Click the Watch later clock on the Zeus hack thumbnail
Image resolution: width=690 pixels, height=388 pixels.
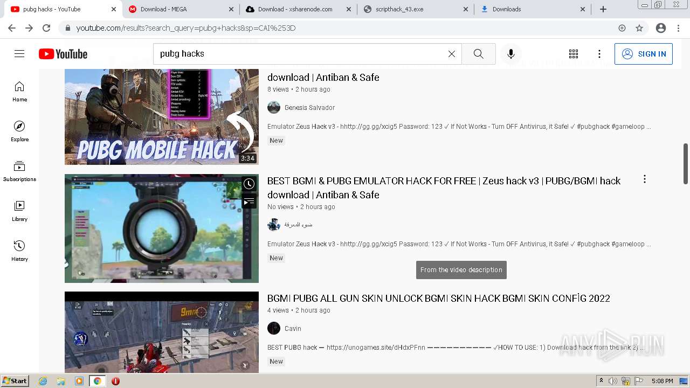pos(249,184)
